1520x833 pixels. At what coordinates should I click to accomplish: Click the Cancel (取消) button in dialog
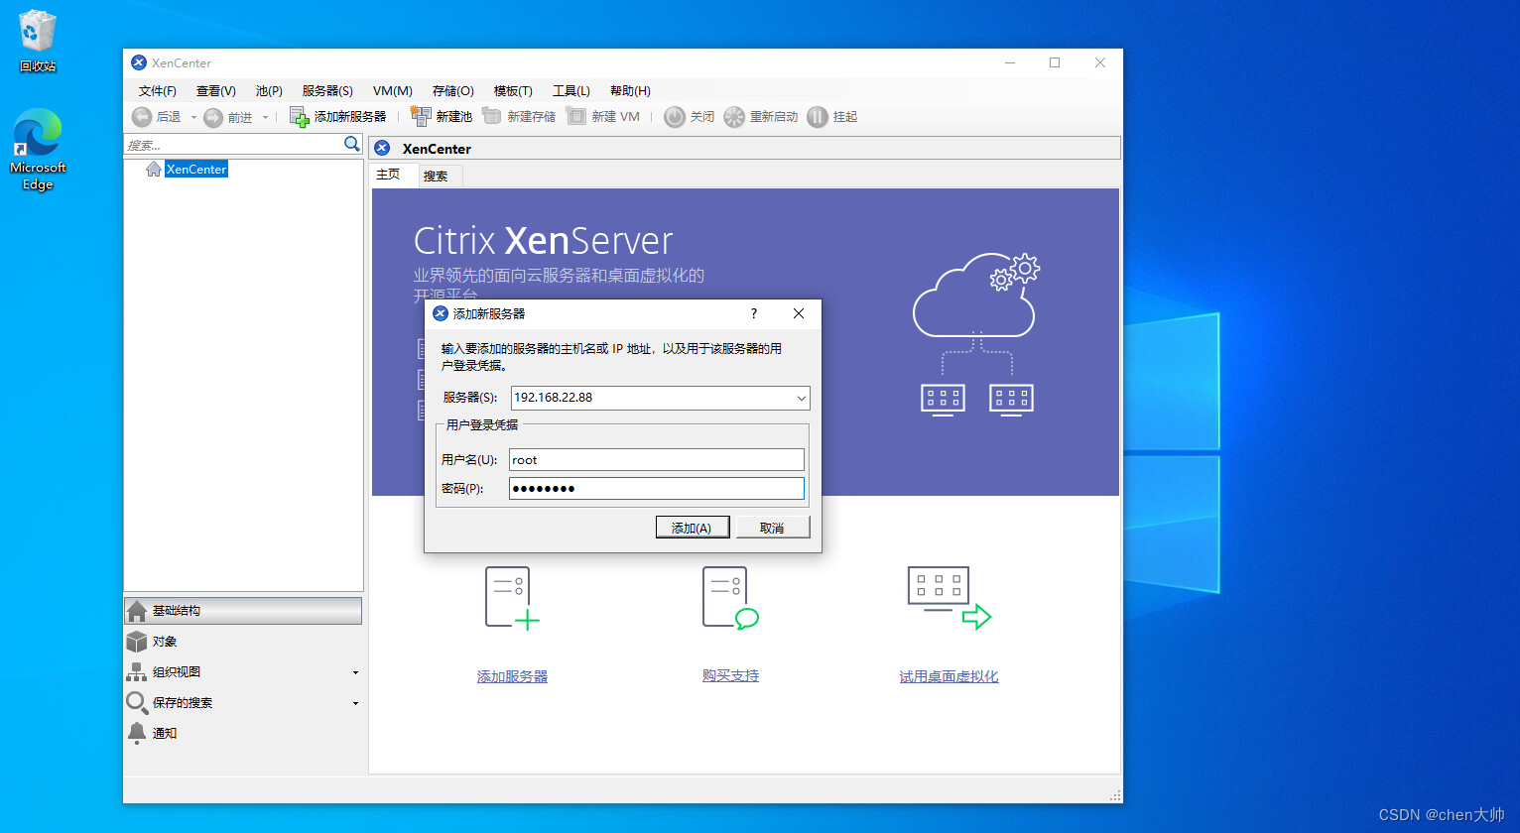coord(773,528)
